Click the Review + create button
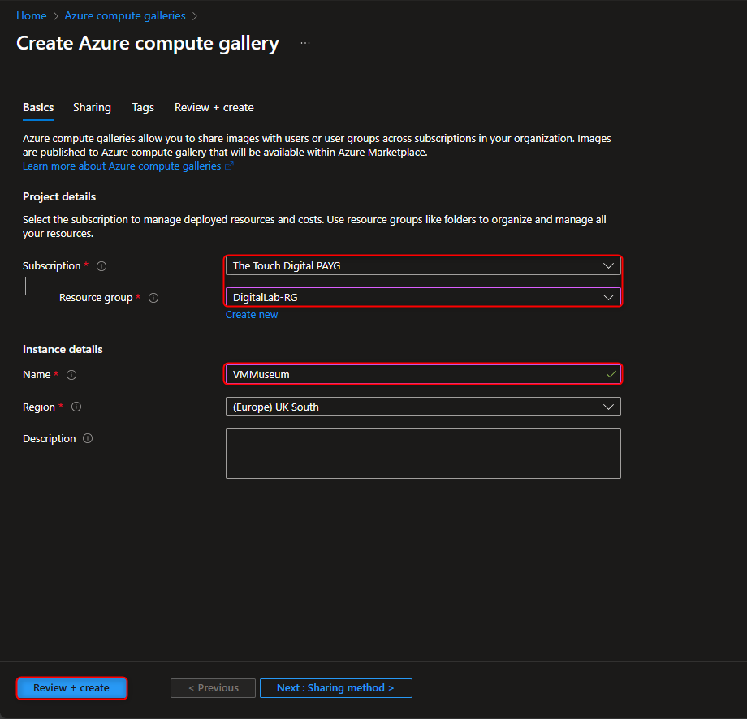The width and height of the screenshot is (747, 719). tap(71, 687)
